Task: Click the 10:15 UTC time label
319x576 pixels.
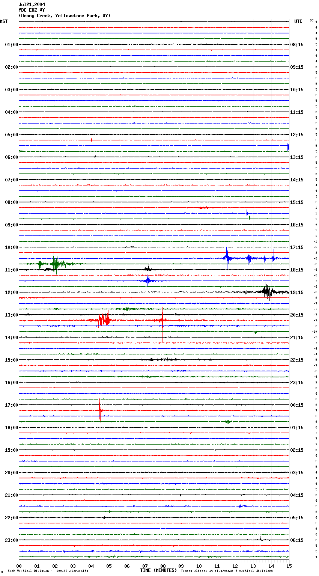Action: (x=297, y=90)
